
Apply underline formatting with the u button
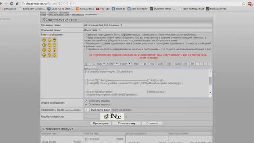(x=94, y=64)
